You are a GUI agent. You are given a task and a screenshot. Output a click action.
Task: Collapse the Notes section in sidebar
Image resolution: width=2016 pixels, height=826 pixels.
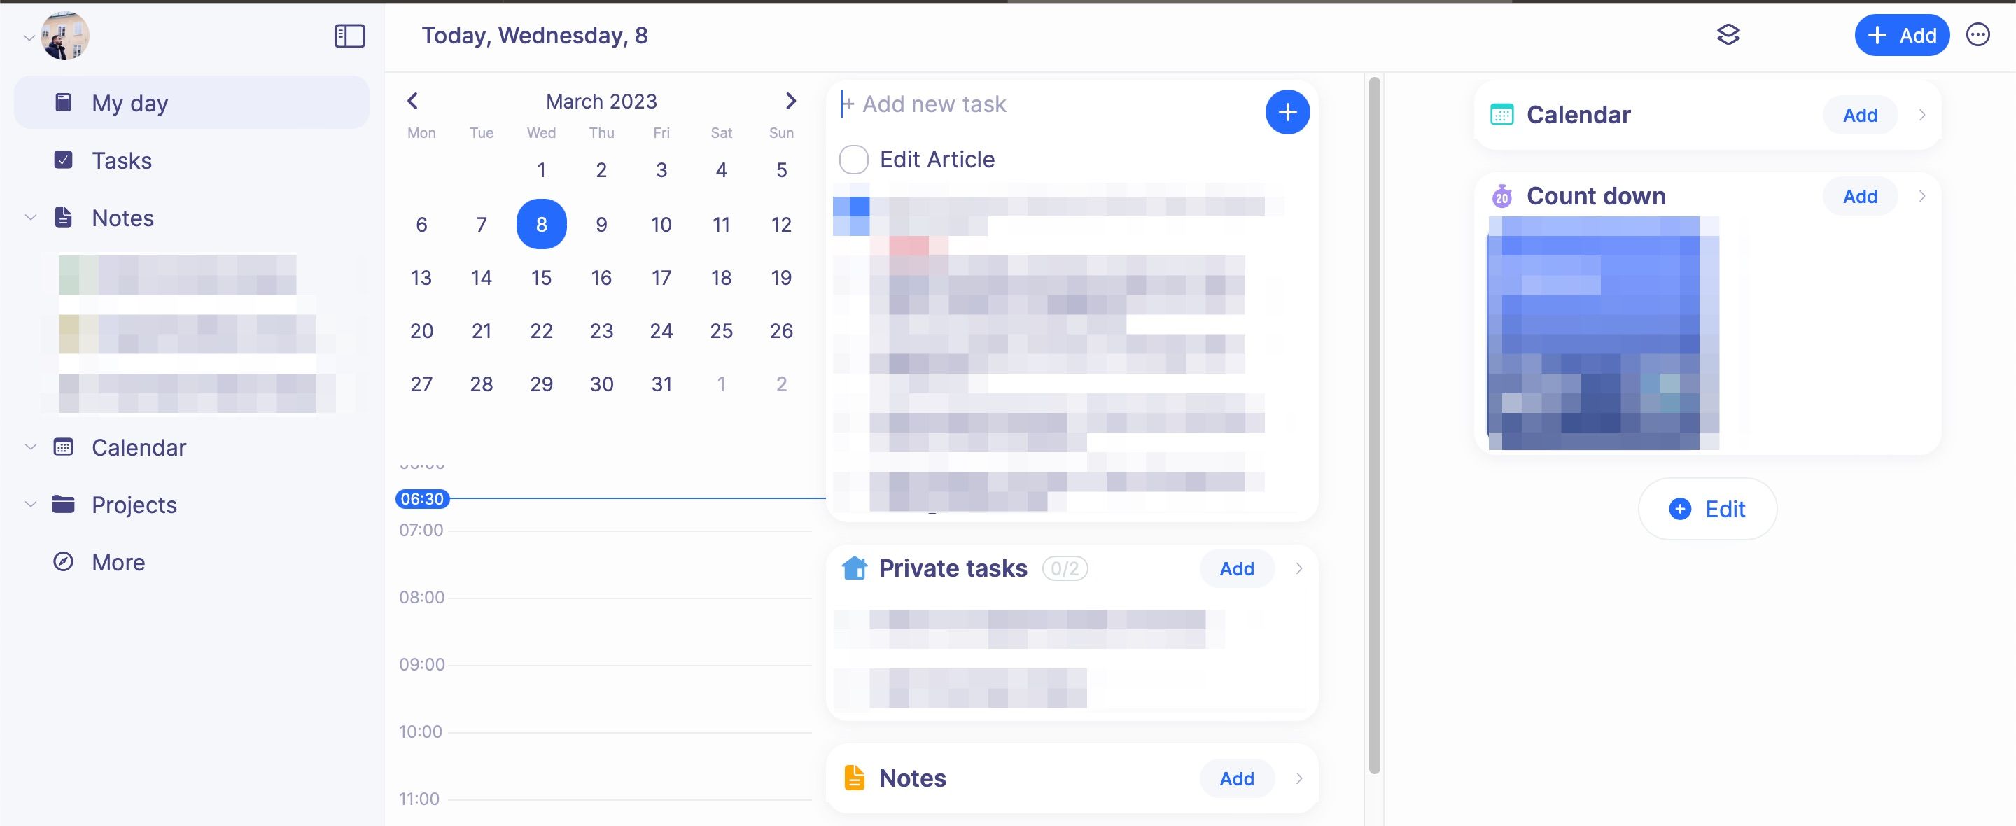[x=31, y=218]
